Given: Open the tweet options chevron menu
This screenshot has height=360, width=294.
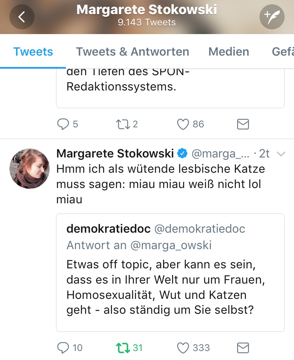Looking at the screenshot, I should click(281, 154).
